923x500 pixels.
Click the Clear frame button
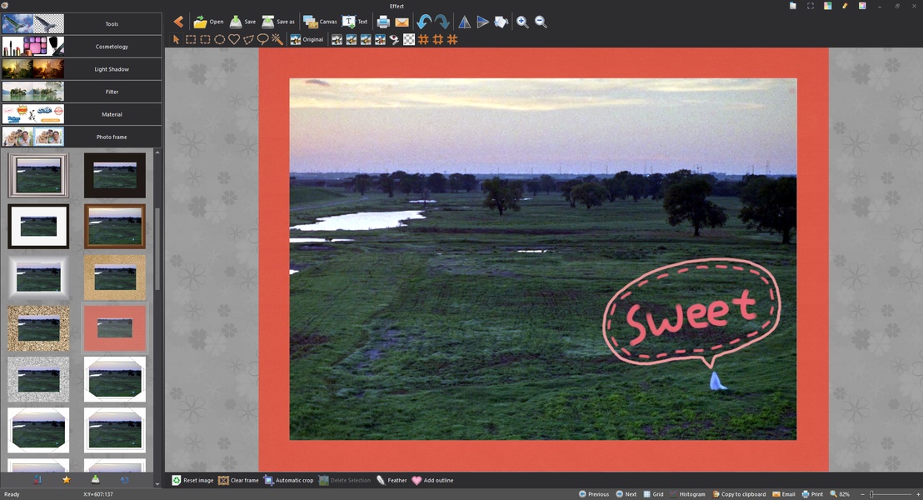click(238, 480)
